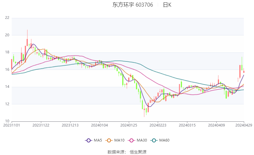Select the 20231213 date axis label
This screenshot has height=155, width=254.
[70, 125]
